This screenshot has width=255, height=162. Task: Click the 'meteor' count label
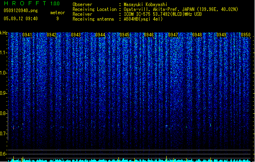(x=58, y=13)
